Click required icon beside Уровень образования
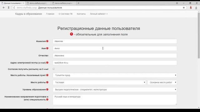 click(47, 89)
